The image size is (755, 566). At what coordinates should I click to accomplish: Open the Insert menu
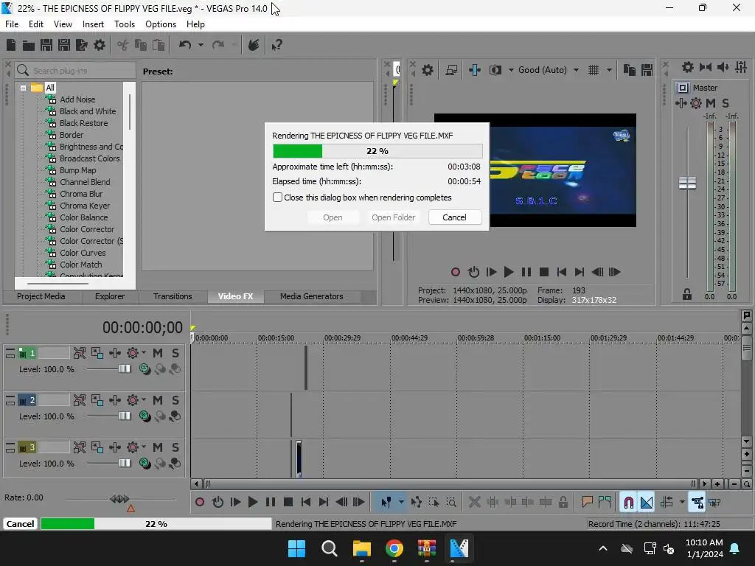pyautogui.click(x=93, y=24)
